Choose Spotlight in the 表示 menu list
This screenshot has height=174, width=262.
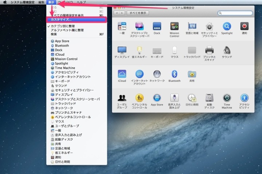point(76,64)
